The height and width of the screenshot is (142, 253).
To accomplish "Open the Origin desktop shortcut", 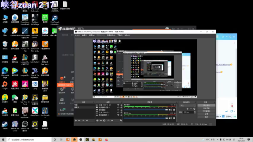I will pyautogui.click(x=5, y=85).
